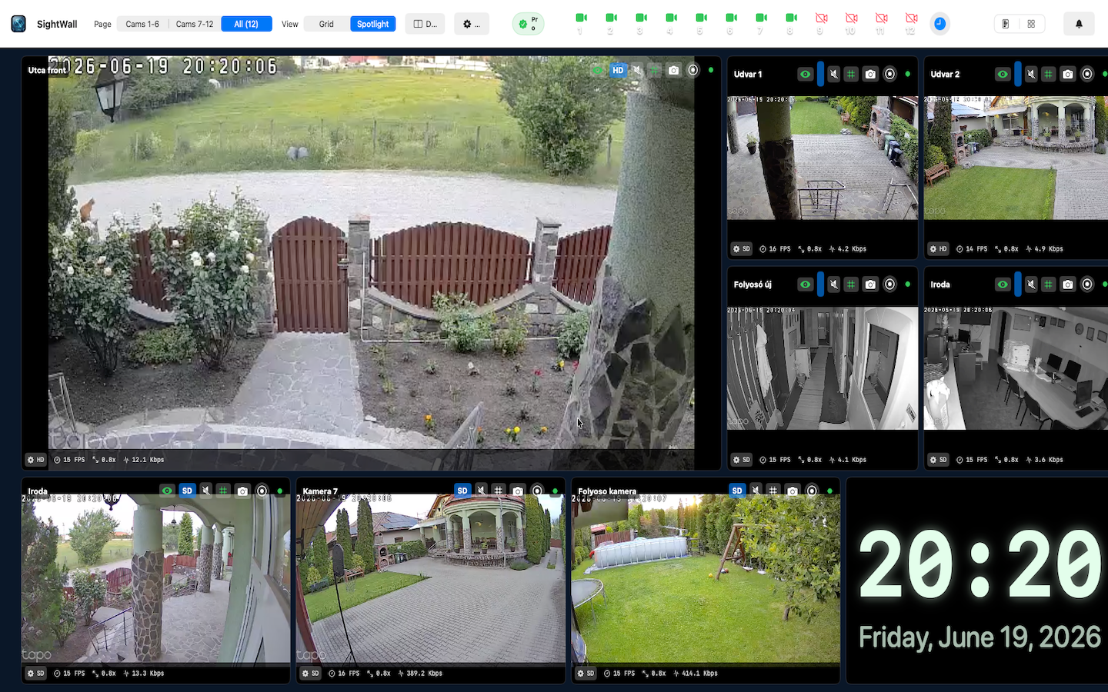This screenshot has height=692, width=1108.
Task: Toggle visibility eye on Udvar 1
Action: coord(805,74)
